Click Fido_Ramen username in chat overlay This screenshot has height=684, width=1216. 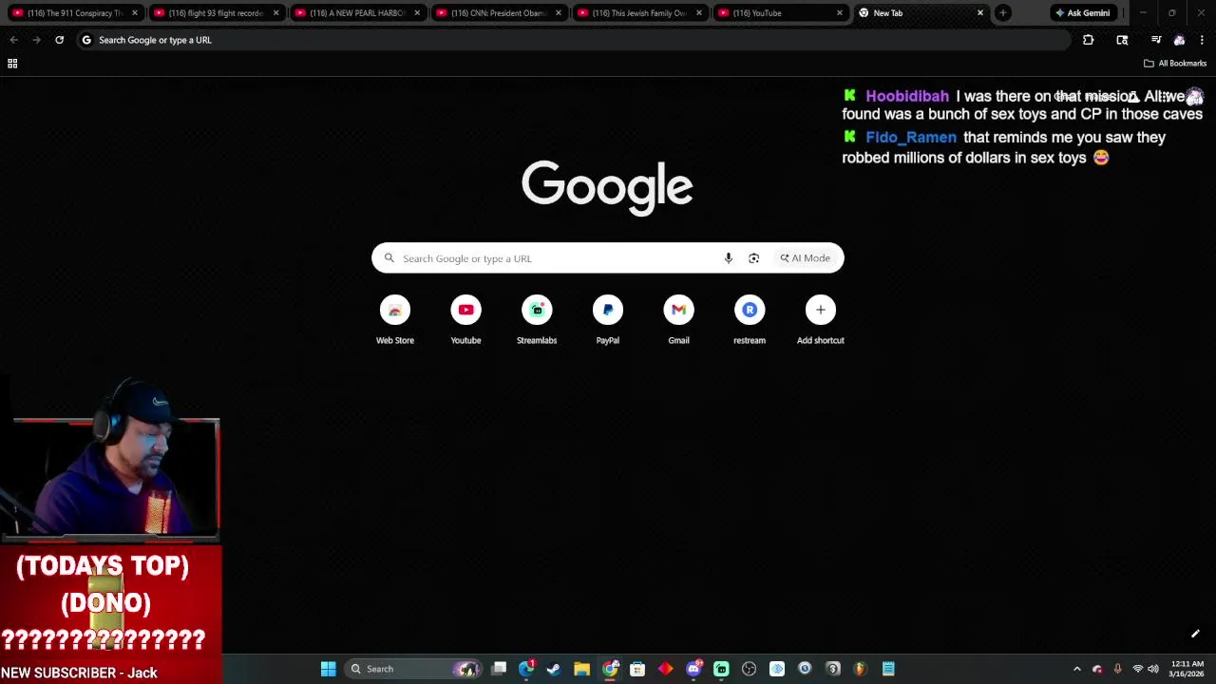pos(911,137)
